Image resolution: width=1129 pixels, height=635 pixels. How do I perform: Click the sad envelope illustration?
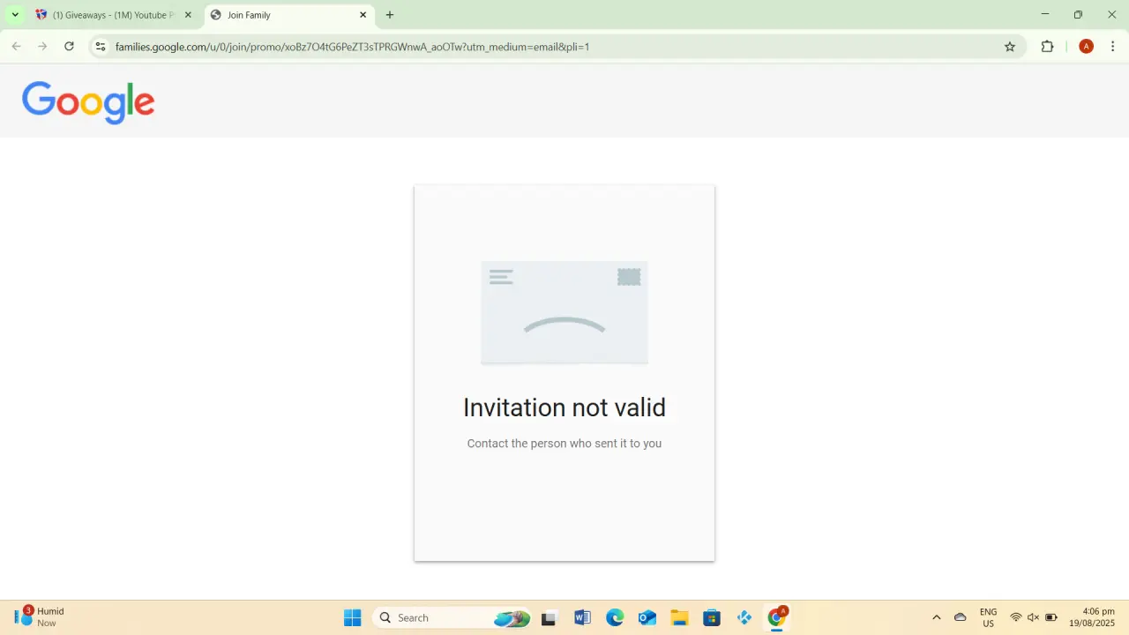point(564,312)
